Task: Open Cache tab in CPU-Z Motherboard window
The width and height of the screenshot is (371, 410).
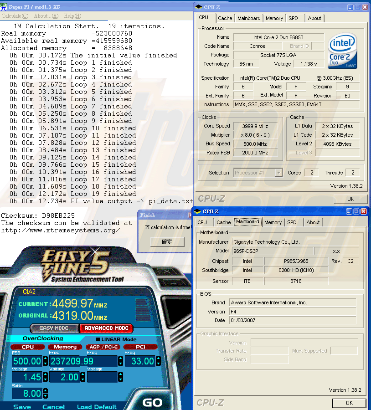Action: [x=224, y=222]
